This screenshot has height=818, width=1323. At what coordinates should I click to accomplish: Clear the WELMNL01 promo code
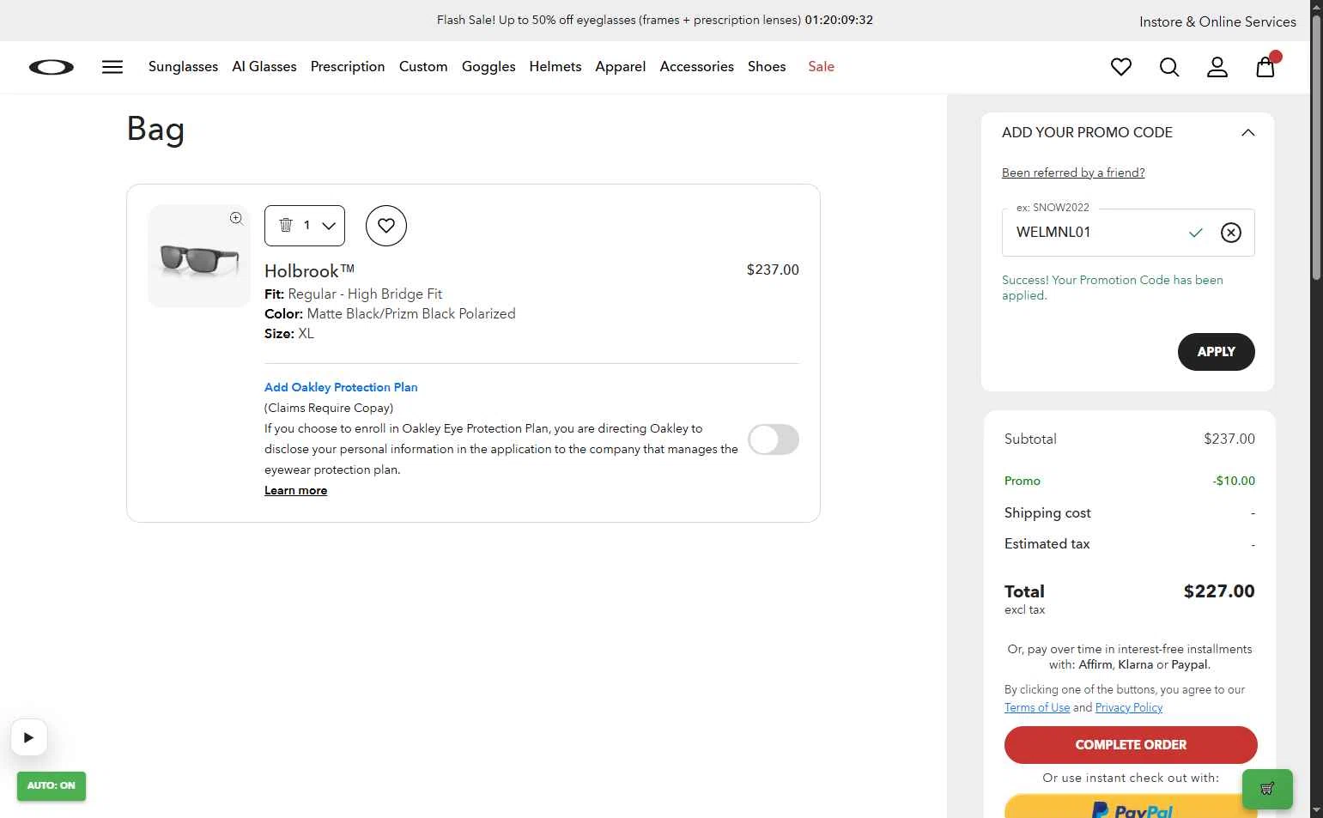[1231, 233]
